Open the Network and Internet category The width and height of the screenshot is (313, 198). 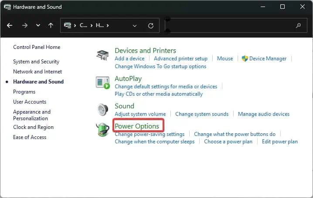pos(37,72)
